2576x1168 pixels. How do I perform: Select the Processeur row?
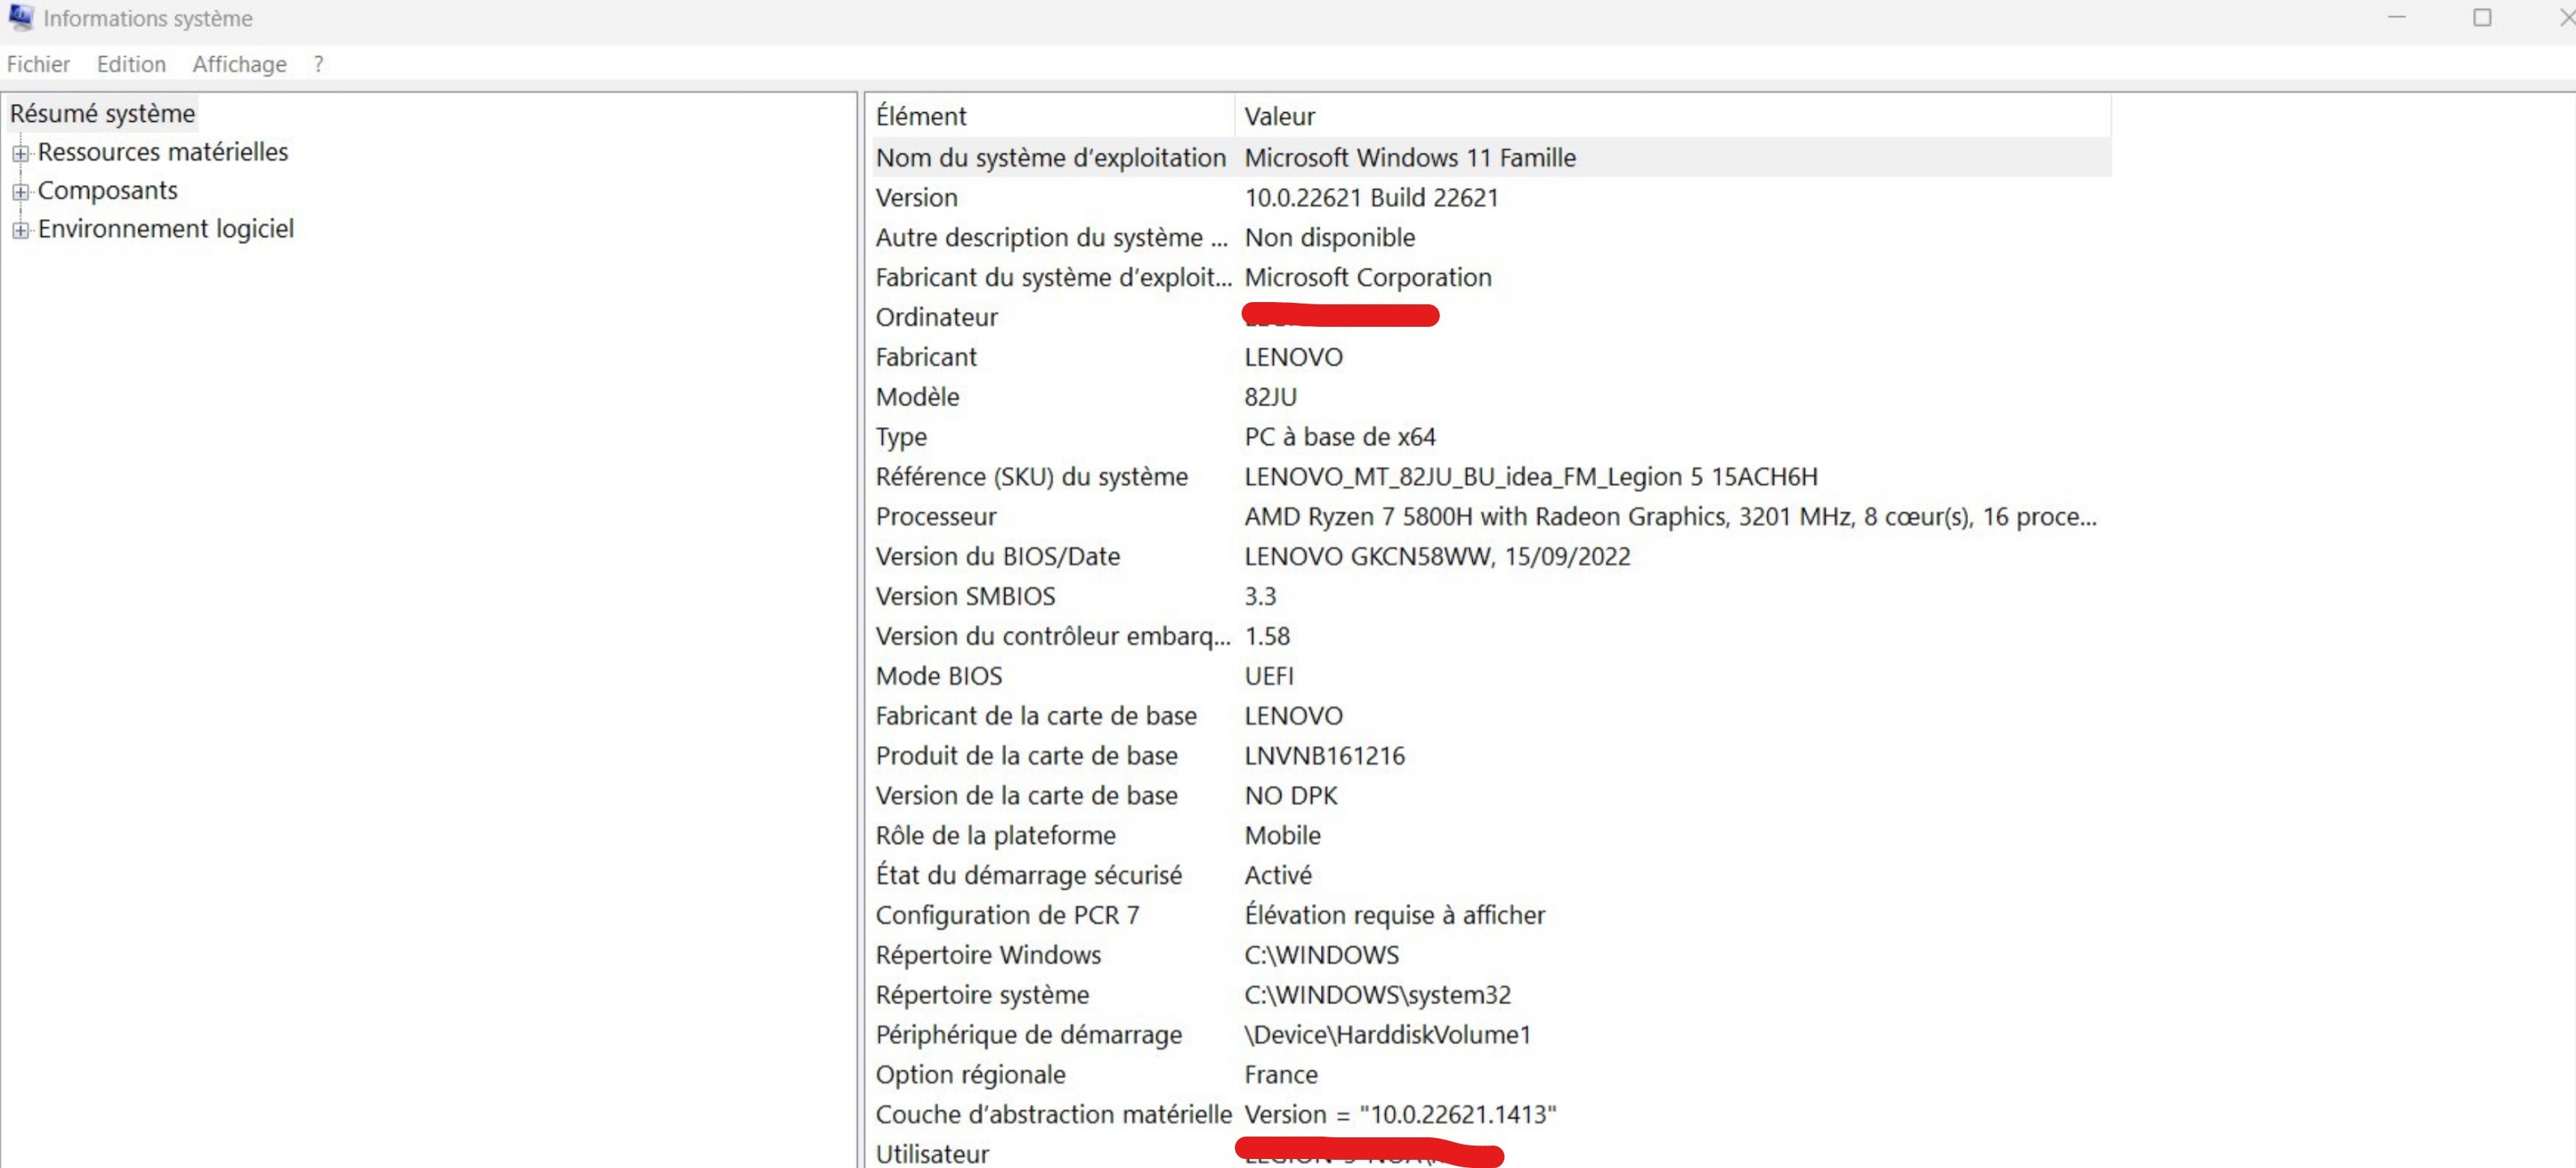936,517
